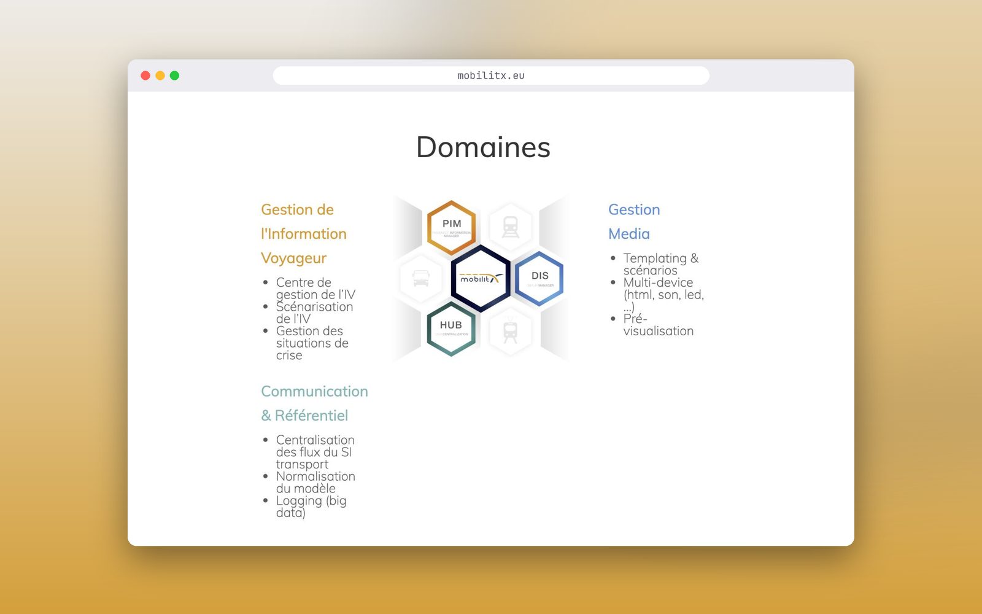This screenshot has height=614, width=982.
Task: Click the 'Scénarisation de l'IV' bullet
Action: [314, 313]
